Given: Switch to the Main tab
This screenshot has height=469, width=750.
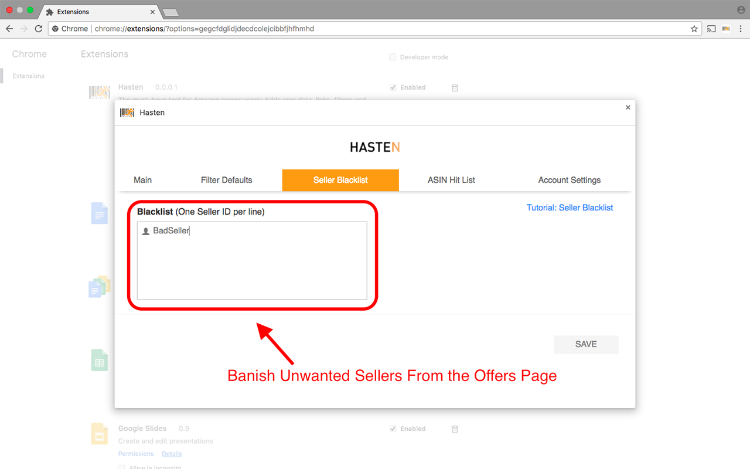Looking at the screenshot, I should pos(142,180).
